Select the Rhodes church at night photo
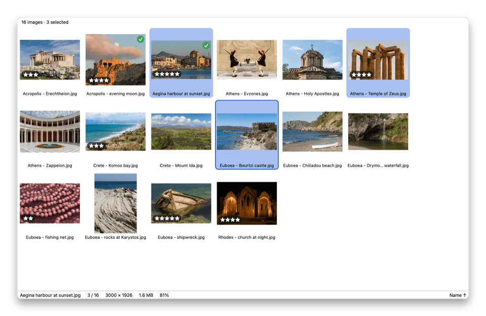486x316 pixels. pos(247,203)
